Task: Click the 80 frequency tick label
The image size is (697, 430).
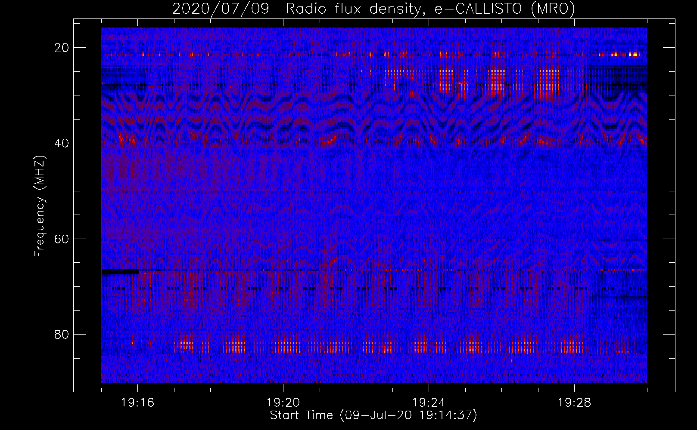Action: click(62, 335)
